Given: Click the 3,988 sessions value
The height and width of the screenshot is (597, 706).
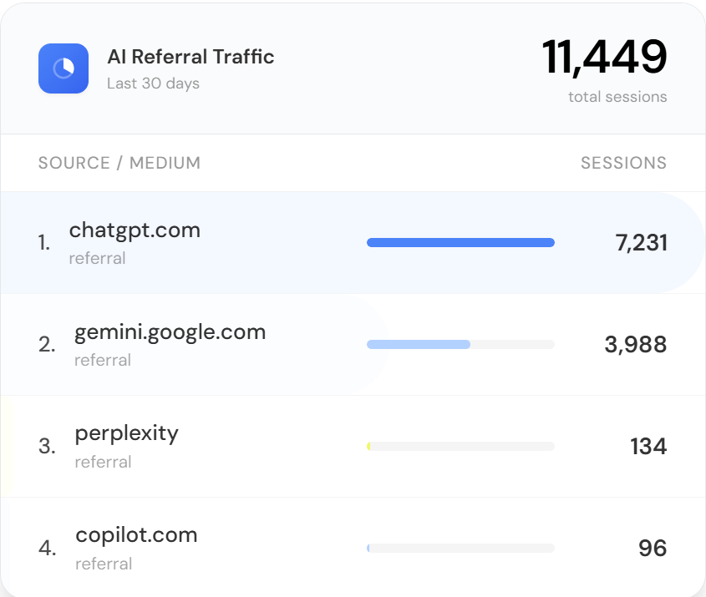Looking at the screenshot, I should pyautogui.click(x=635, y=345).
